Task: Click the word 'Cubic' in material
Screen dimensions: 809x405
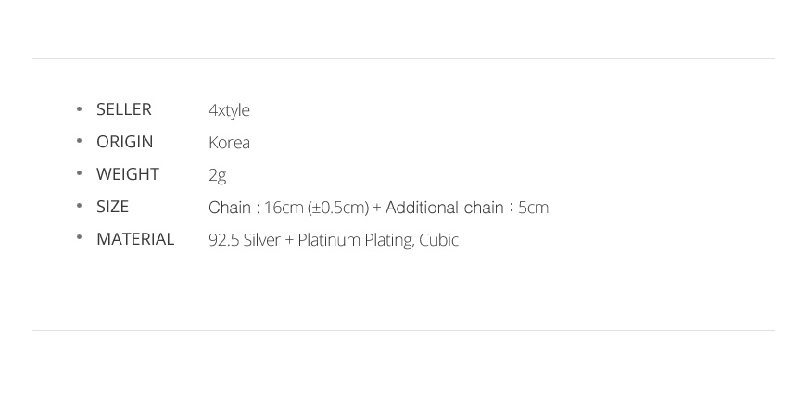Action: pos(438,240)
